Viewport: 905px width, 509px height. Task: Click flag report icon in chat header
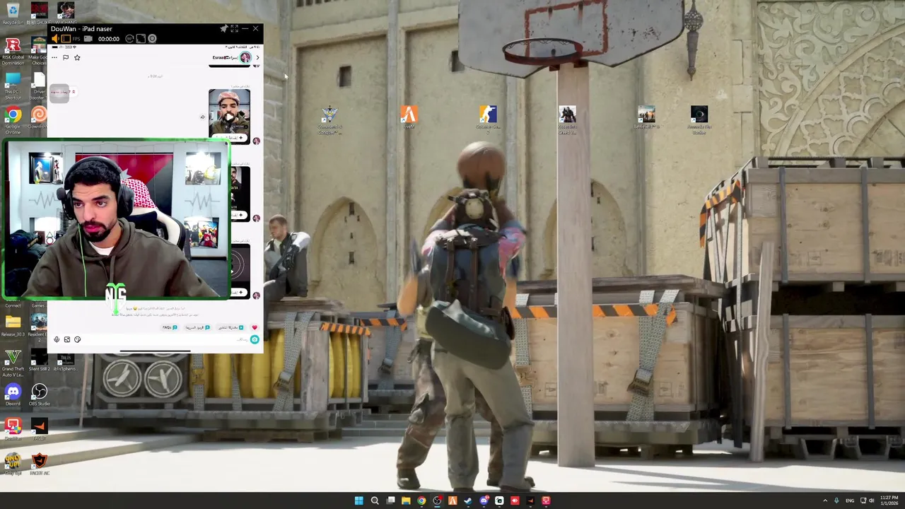click(x=66, y=58)
